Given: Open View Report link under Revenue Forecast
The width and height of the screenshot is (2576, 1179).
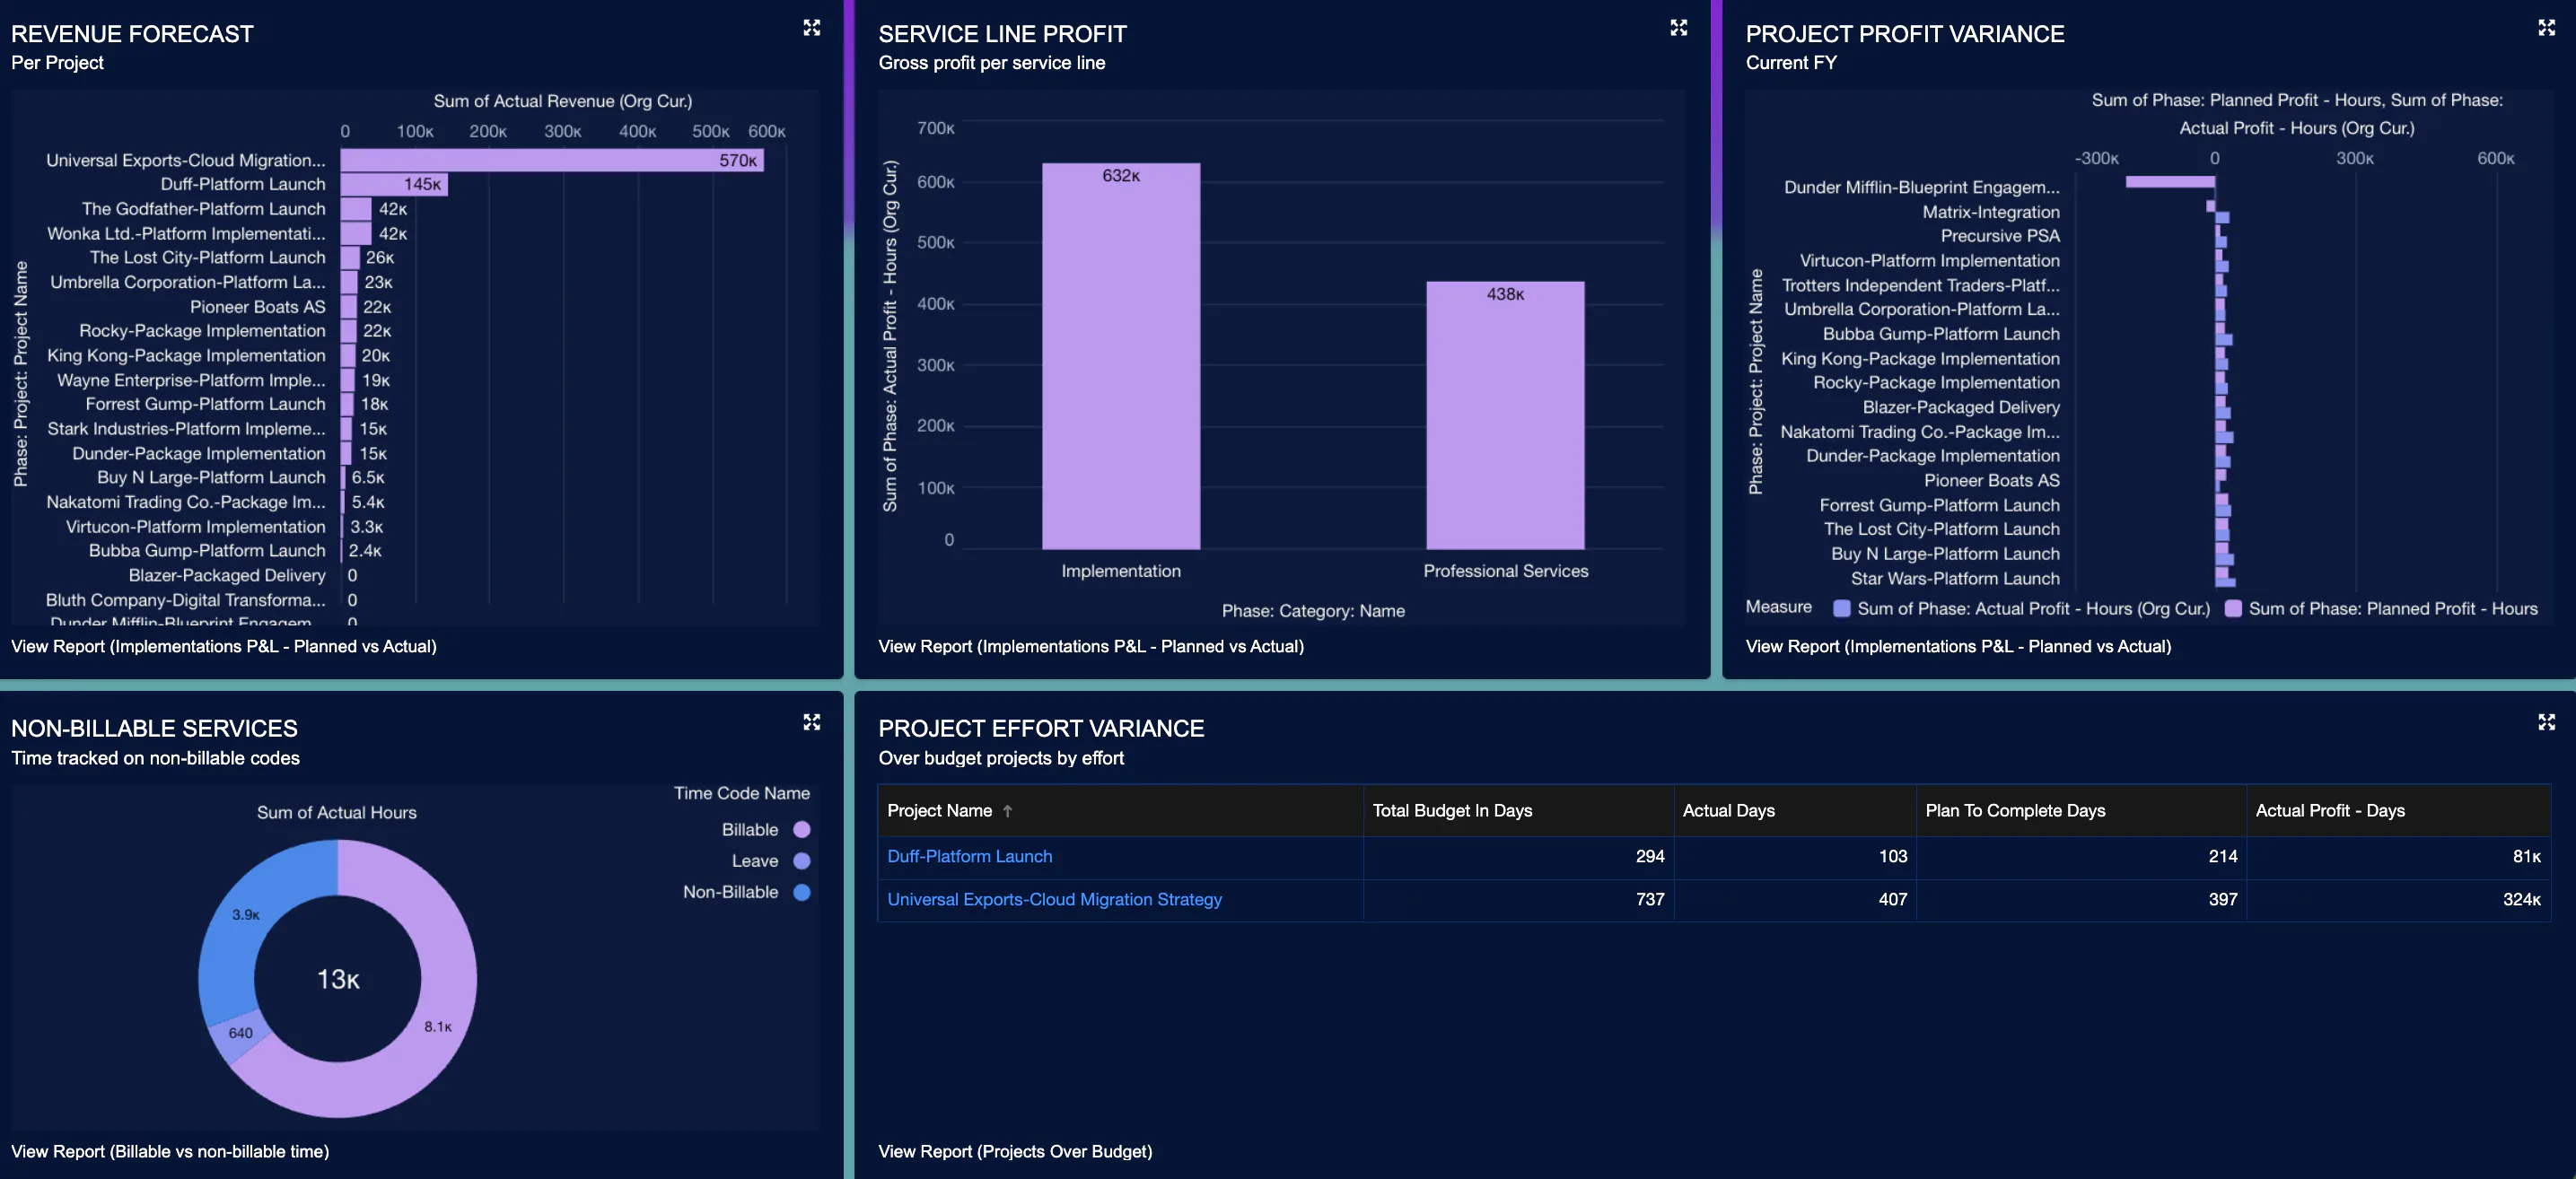Looking at the screenshot, I should coord(224,646).
